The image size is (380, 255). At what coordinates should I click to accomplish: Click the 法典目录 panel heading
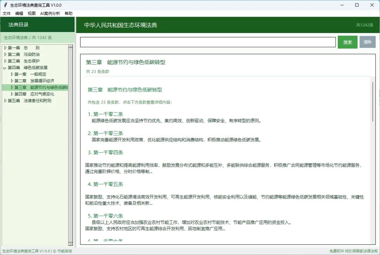pyautogui.click(x=18, y=25)
